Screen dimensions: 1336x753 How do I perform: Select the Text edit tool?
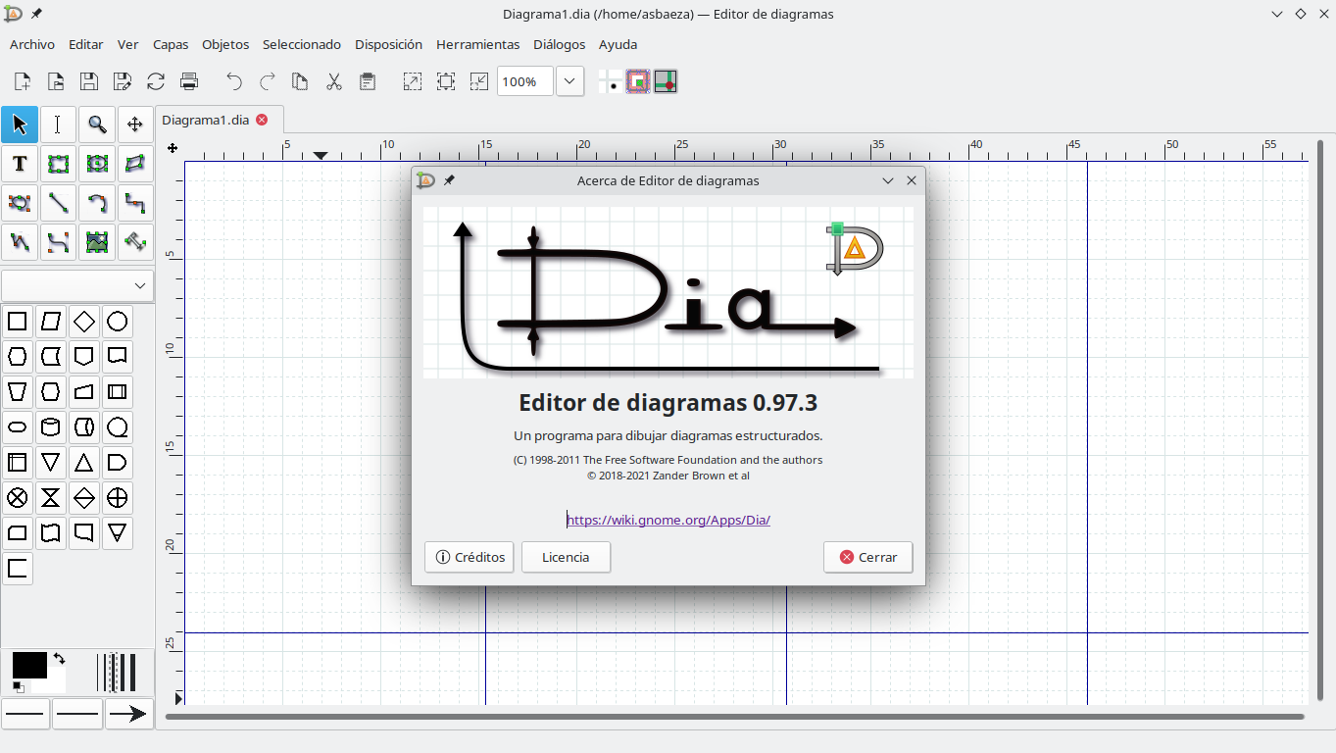58,125
